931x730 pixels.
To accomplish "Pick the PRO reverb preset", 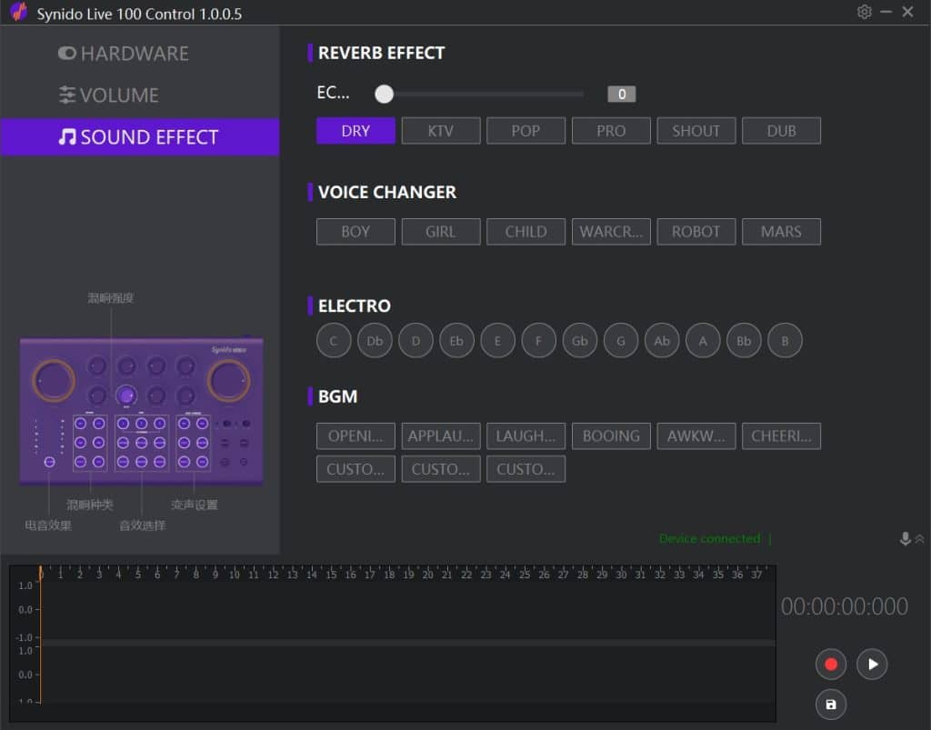I will click(x=611, y=131).
